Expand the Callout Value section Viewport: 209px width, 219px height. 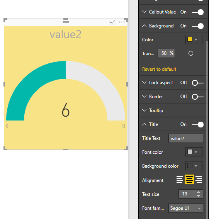coord(144,12)
